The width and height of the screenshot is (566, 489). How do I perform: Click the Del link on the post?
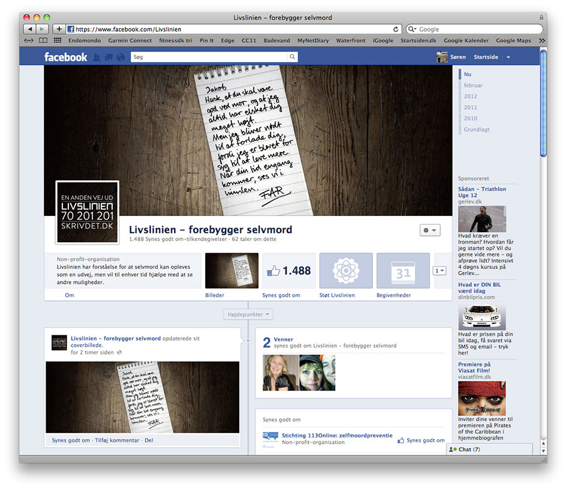[x=149, y=440]
